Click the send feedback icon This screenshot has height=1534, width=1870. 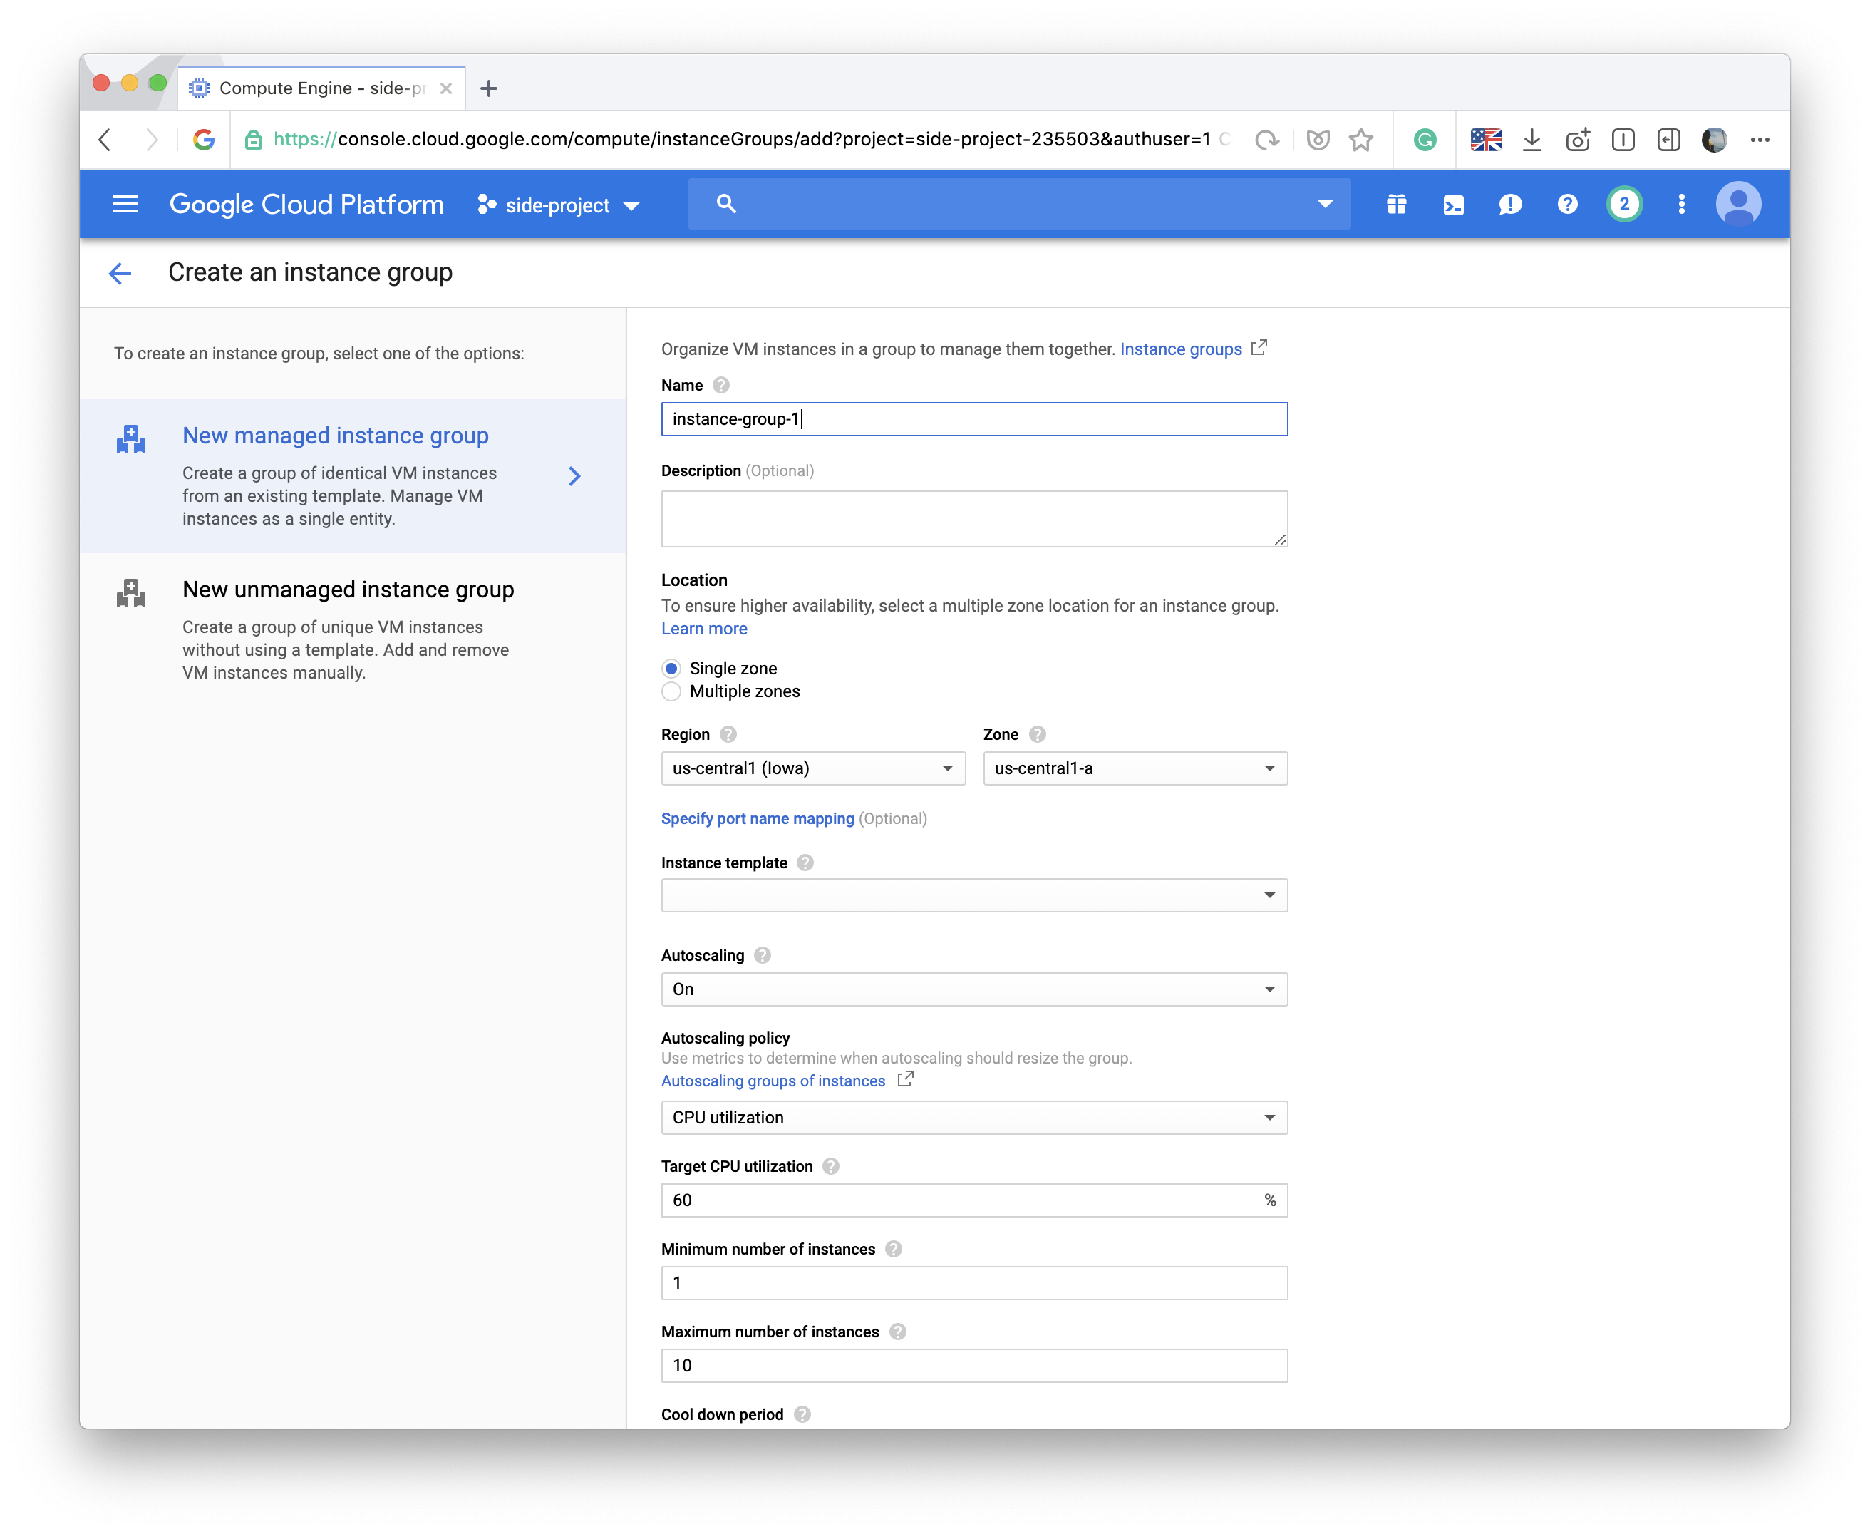(x=1509, y=205)
